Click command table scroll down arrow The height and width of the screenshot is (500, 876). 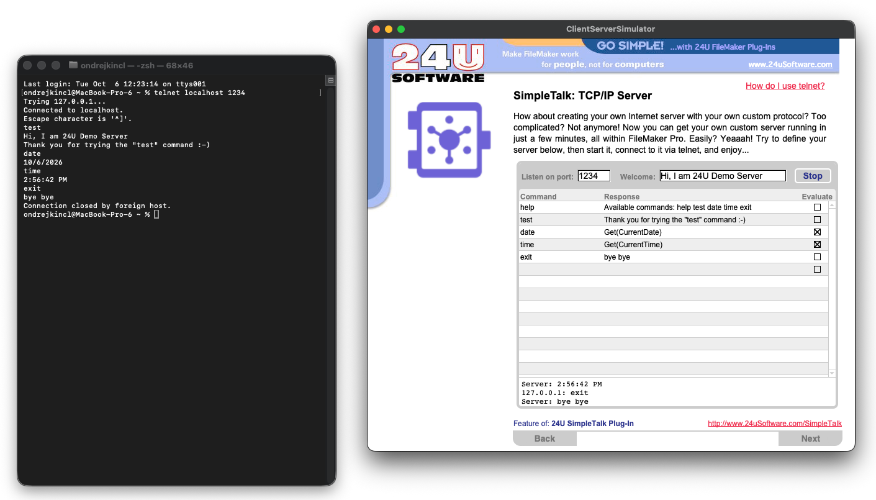click(x=832, y=373)
